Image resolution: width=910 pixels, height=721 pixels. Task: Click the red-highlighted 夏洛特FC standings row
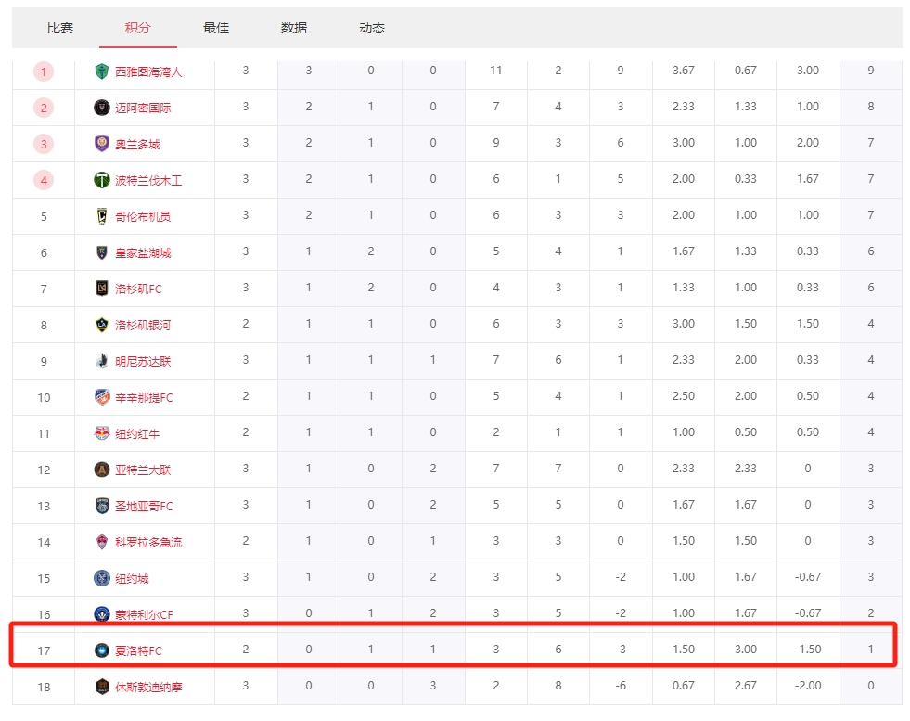click(455, 650)
